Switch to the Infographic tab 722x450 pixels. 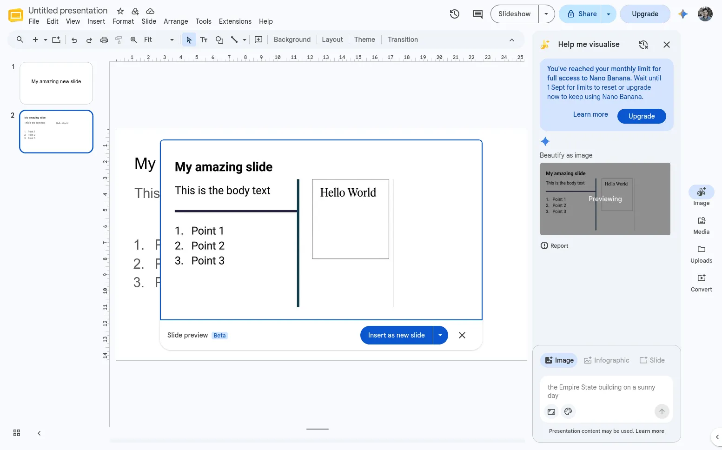[x=607, y=360]
